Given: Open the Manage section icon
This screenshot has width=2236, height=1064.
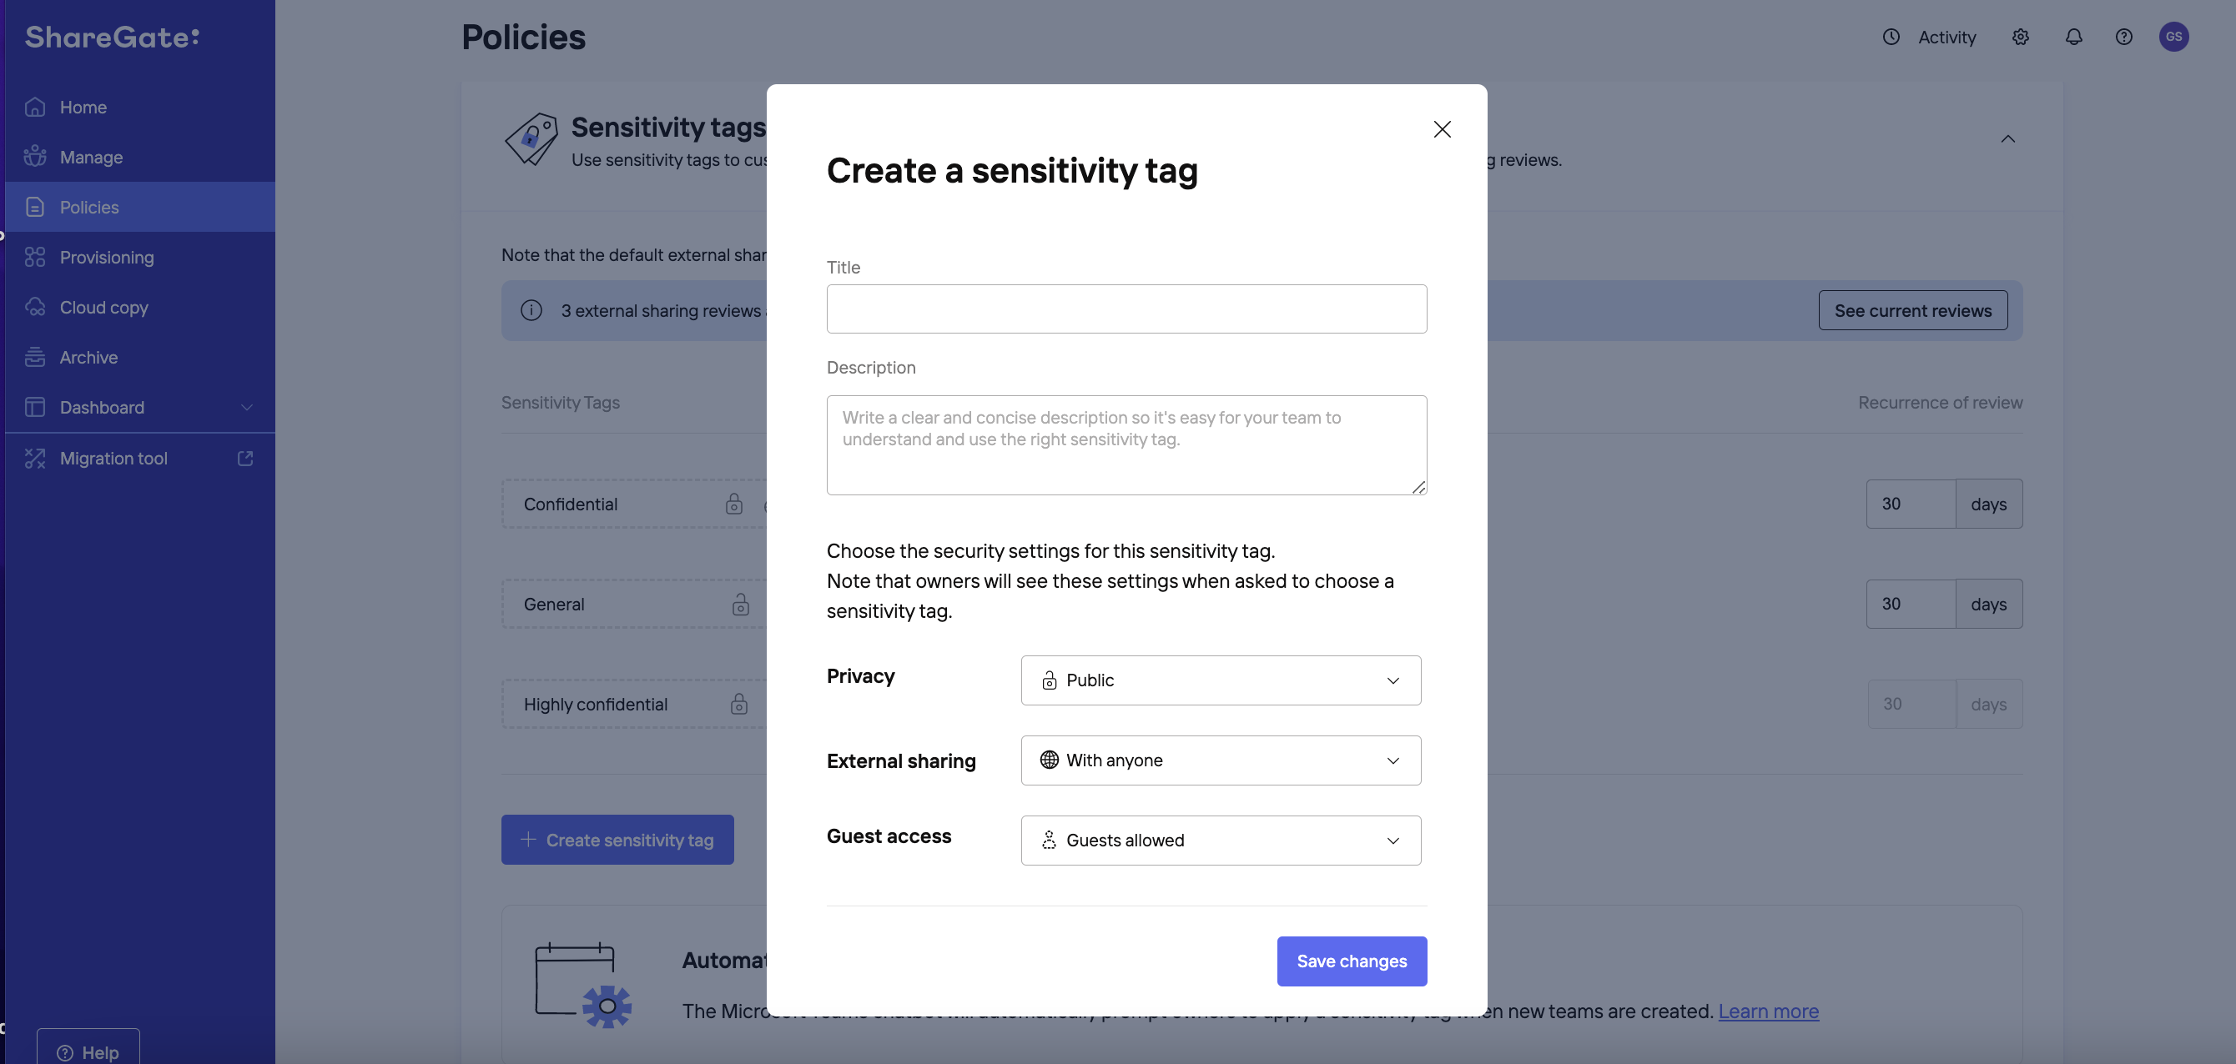Looking at the screenshot, I should pos(34,157).
